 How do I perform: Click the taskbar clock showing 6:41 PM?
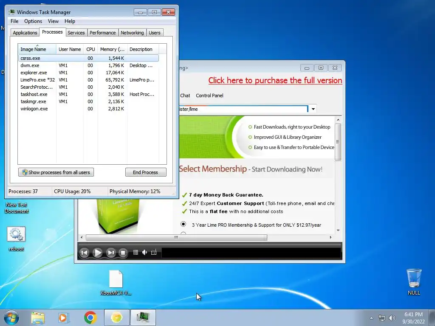(x=413, y=318)
